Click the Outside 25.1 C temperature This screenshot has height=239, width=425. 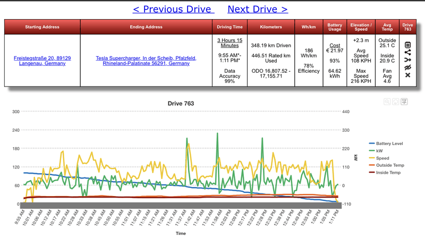[x=387, y=43]
